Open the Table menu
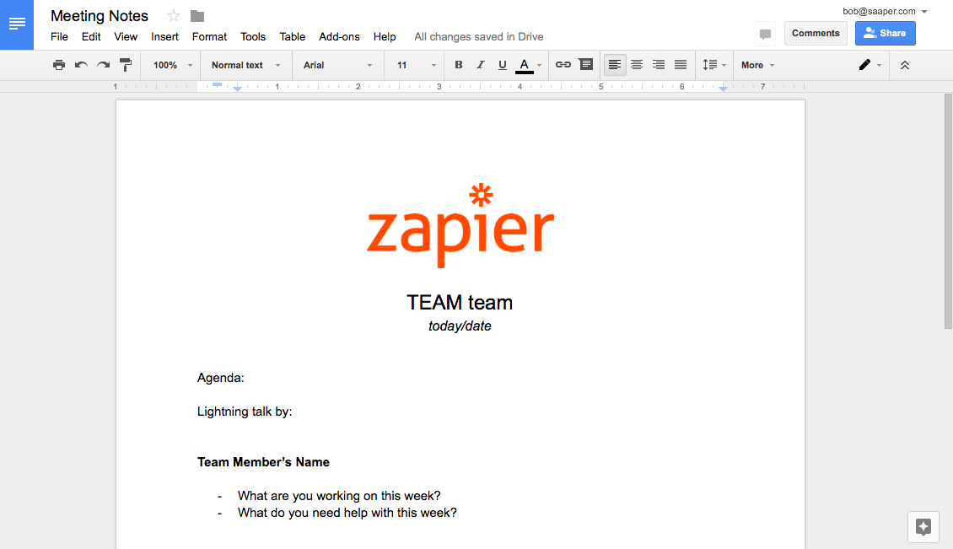This screenshot has height=549, width=953. pos(293,36)
